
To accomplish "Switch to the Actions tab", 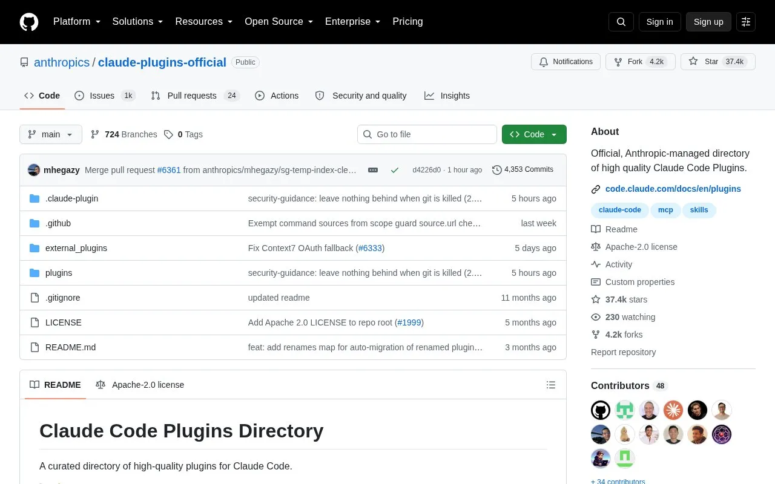I will [277, 96].
